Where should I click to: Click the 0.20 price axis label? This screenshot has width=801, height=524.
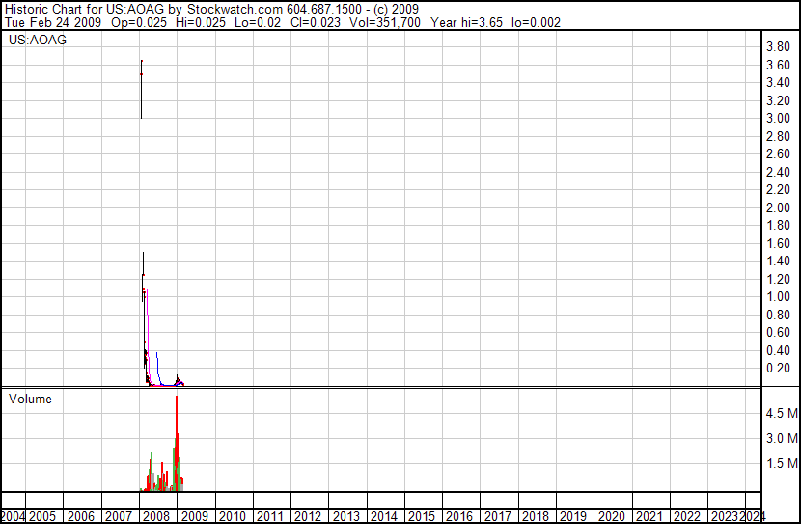(x=778, y=369)
